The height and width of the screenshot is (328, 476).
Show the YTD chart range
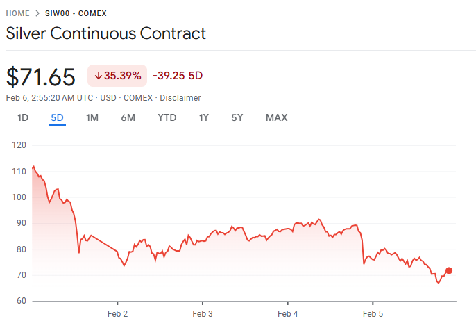(167, 117)
